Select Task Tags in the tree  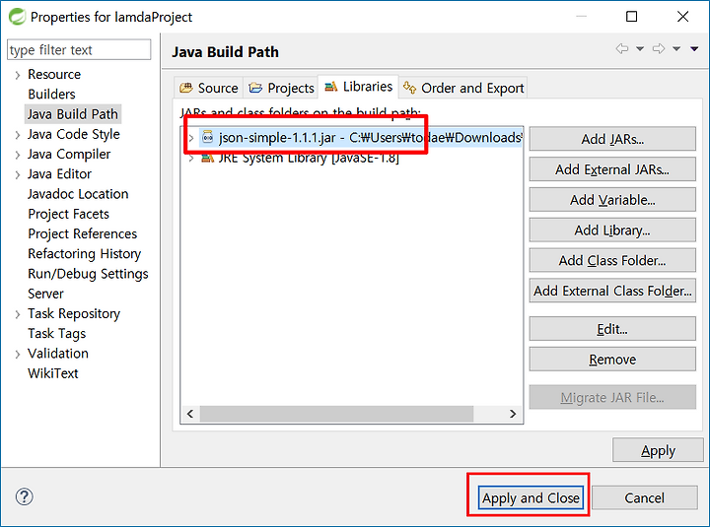(x=56, y=333)
